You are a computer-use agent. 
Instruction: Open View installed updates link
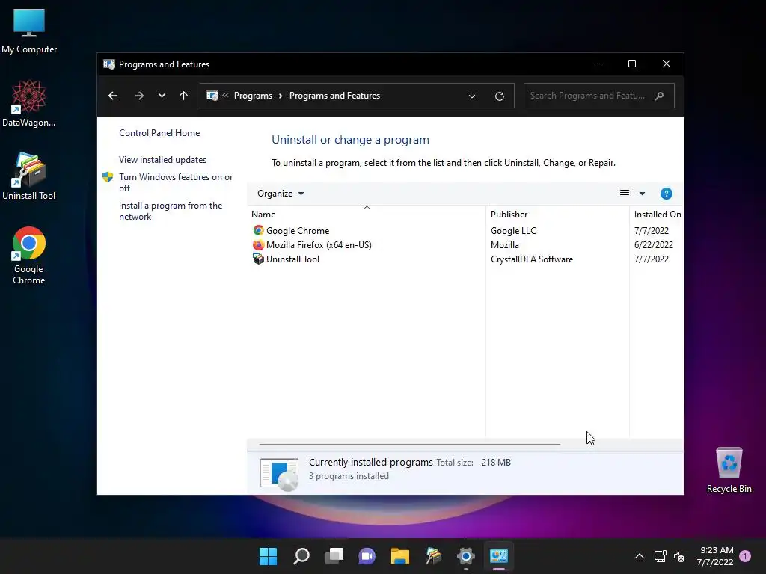tap(162, 160)
